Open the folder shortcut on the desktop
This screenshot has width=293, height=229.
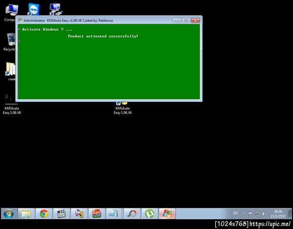click(x=10, y=71)
